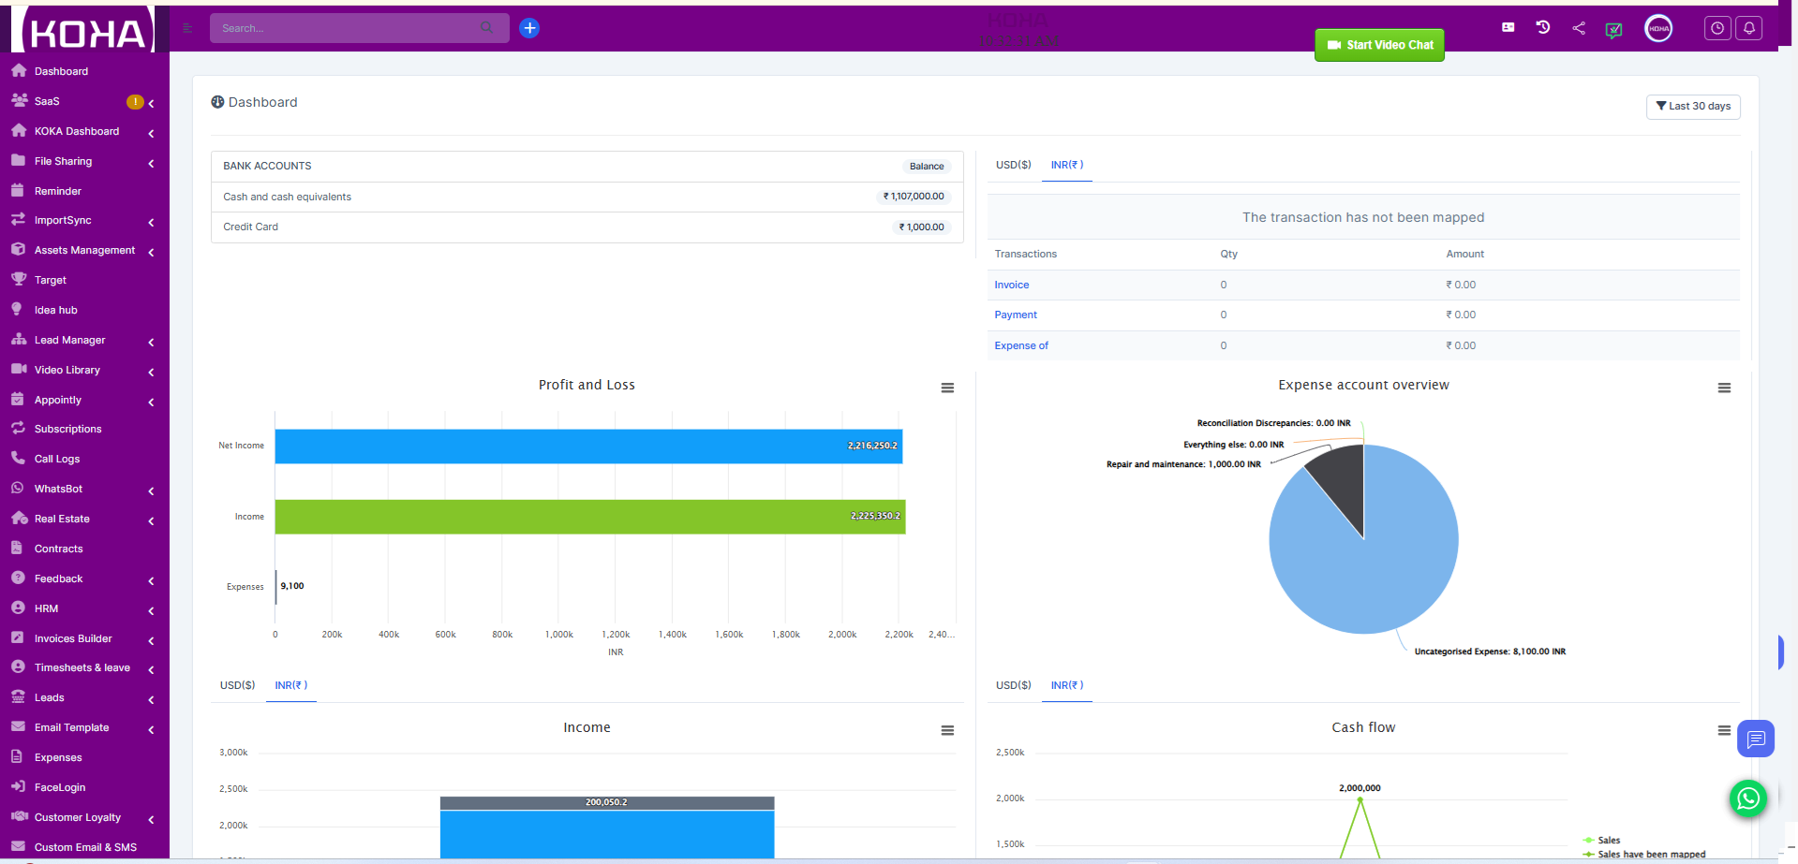Switch to USD($) tab above transactions

[x=1013, y=165]
